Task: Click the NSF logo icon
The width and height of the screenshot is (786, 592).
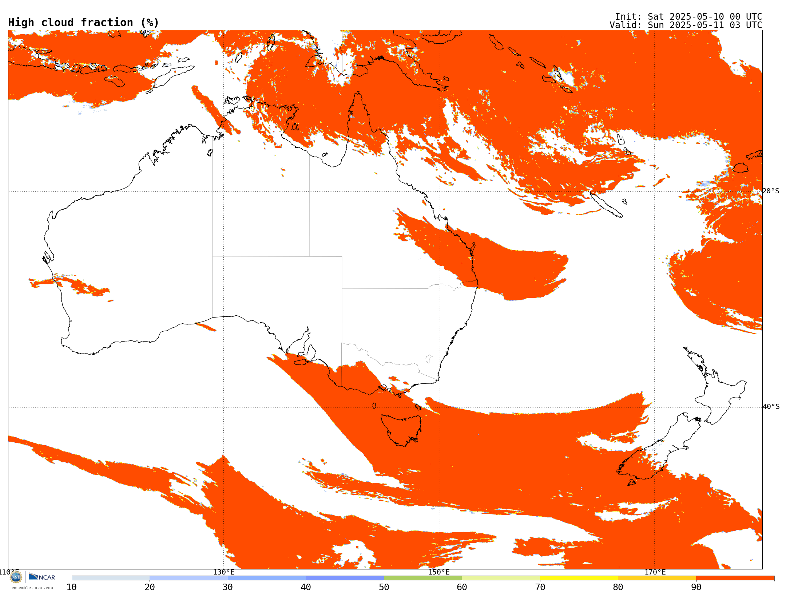Action: point(16,577)
